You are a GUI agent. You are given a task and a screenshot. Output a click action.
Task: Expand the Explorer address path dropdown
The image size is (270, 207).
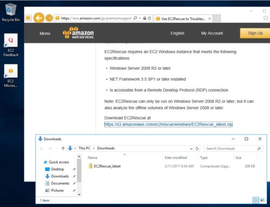point(191,149)
